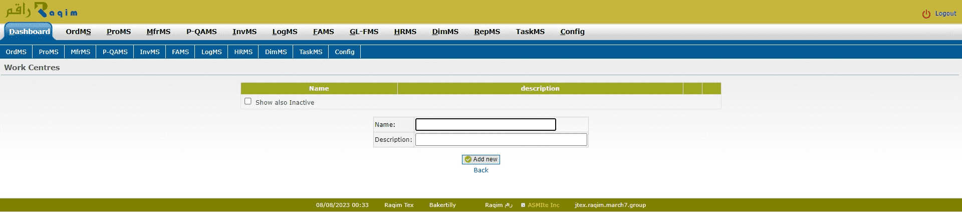Click the green checkmark on Add new
This screenshot has height=216, width=962.
pos(468,159)
